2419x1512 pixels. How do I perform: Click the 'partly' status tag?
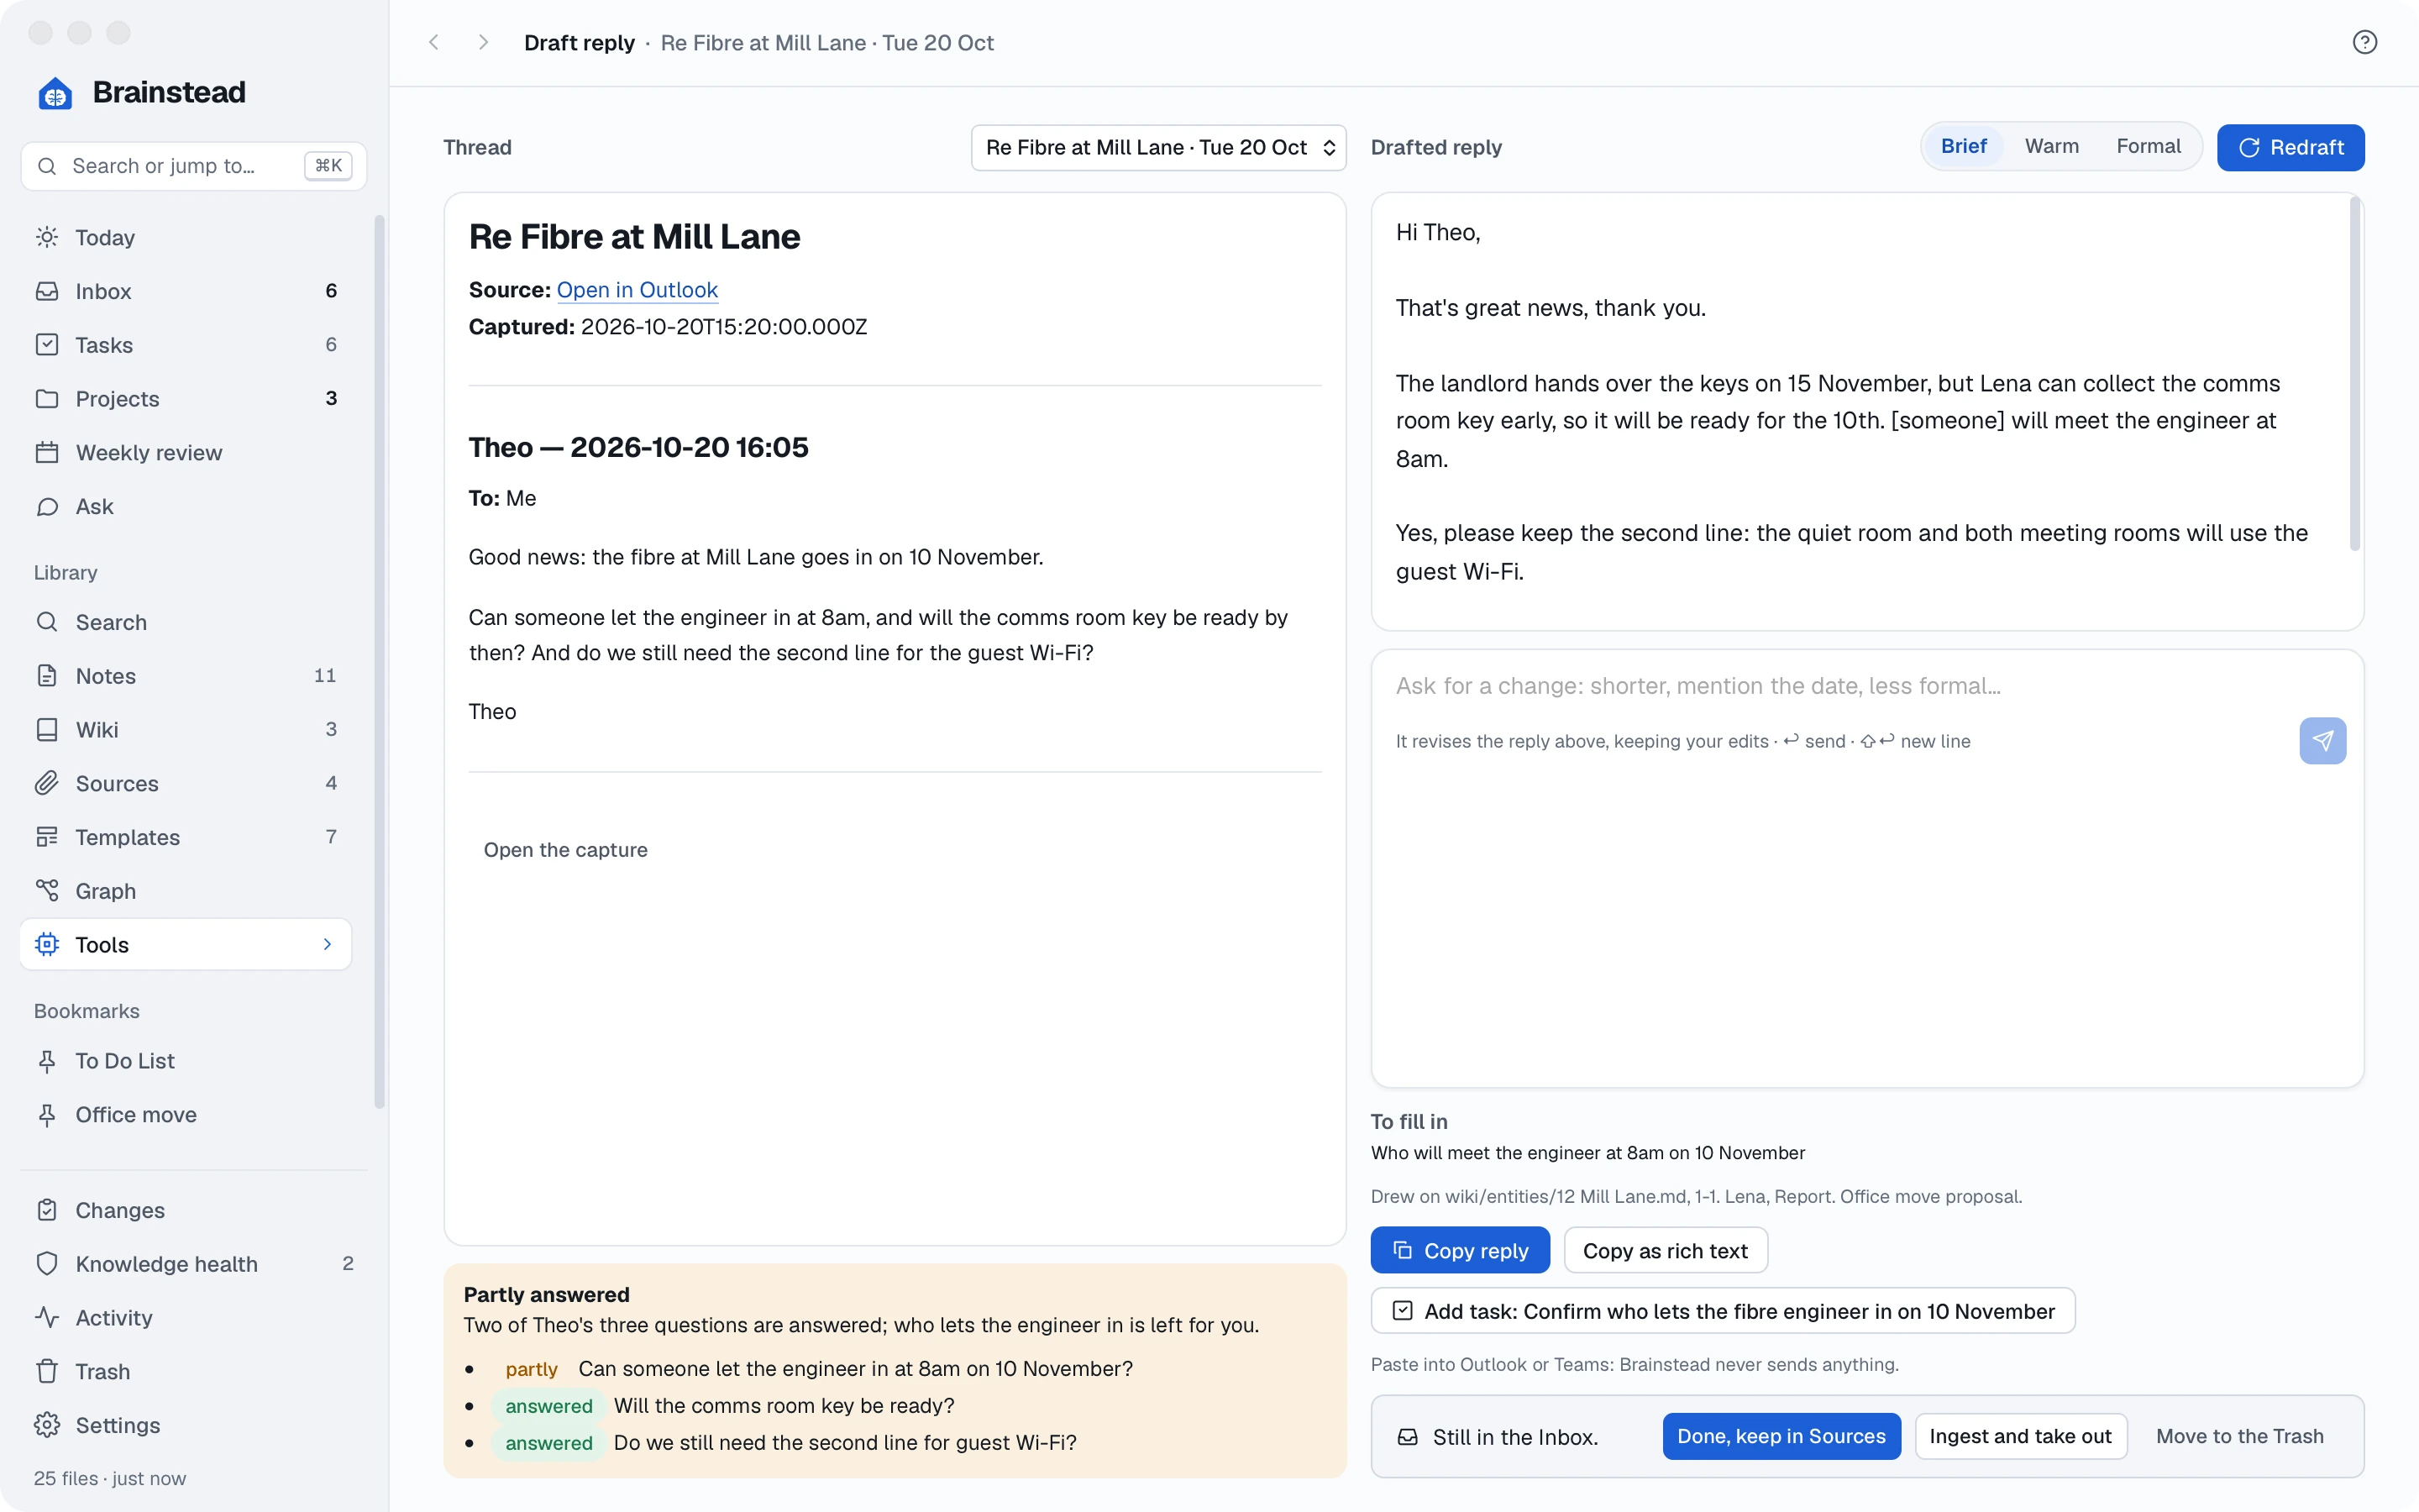click(531, 1369)
